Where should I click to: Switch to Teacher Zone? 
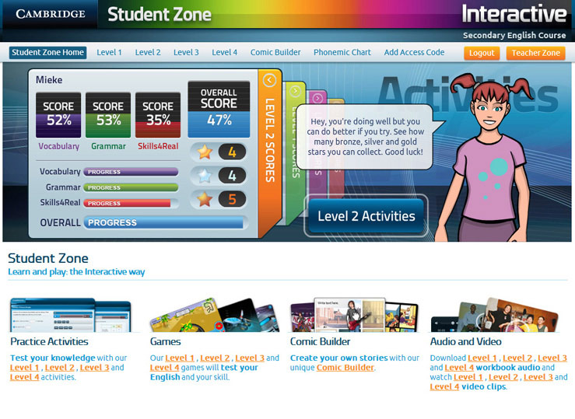(x=536, y=53)
